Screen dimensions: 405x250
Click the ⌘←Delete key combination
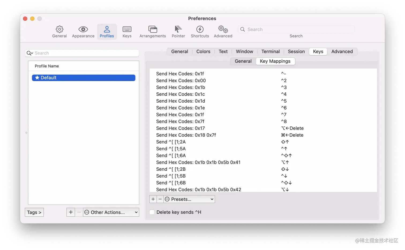tap(292, 135)
